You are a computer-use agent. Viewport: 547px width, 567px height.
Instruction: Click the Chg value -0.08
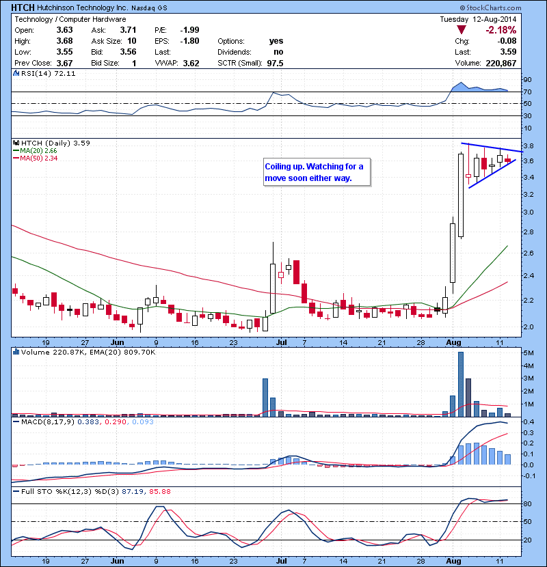pos(507,41)
